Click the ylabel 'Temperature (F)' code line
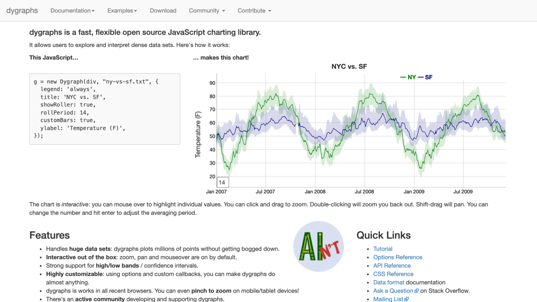The image size is (537, 302). (x=82, y=128)
